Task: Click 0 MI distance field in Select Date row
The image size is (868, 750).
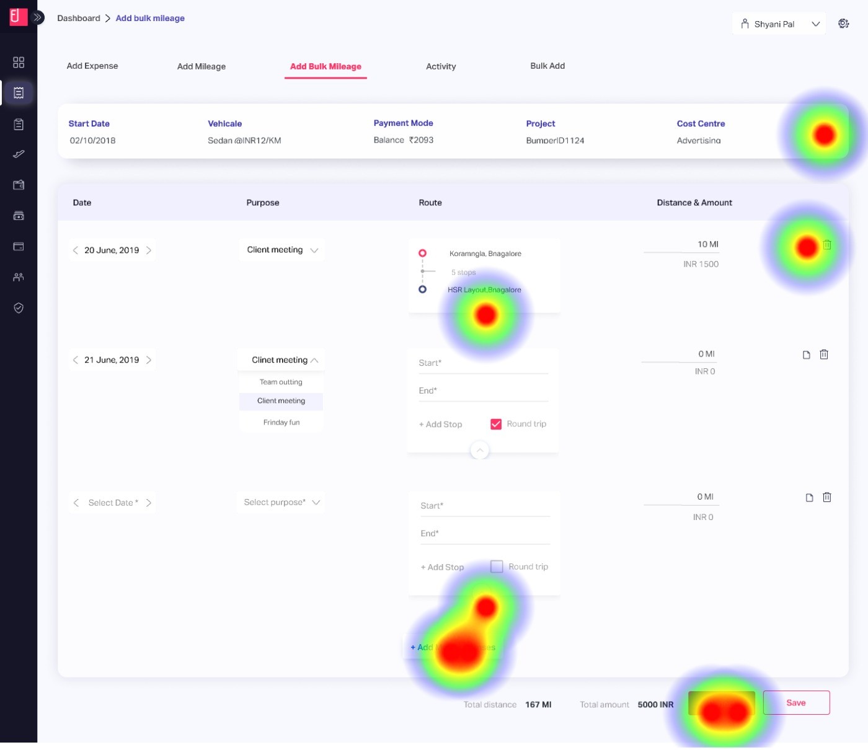Action: tap(680, 497)
